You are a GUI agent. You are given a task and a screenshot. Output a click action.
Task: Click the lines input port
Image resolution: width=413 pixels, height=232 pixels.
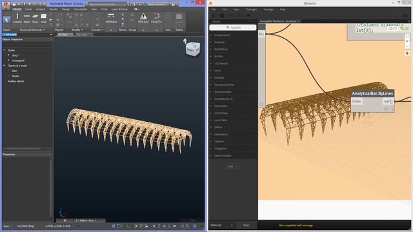click(x=357, y=101)
